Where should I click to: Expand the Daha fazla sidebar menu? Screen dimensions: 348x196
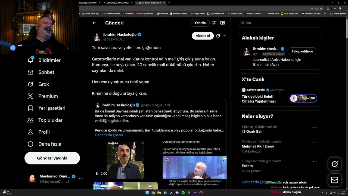coord(44,144)
